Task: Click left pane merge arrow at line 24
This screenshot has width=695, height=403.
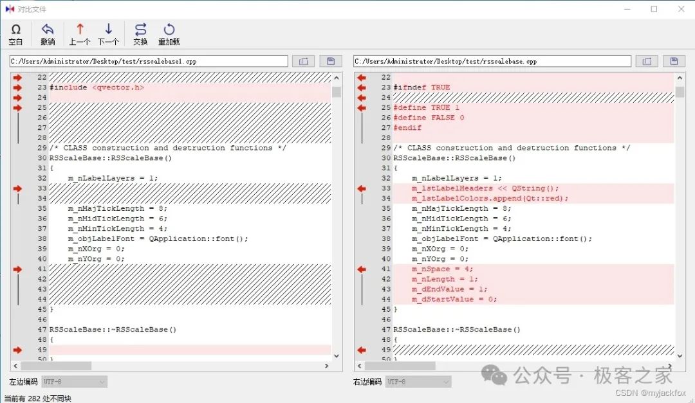Action: pyautogui.click(x=17, y=98)
